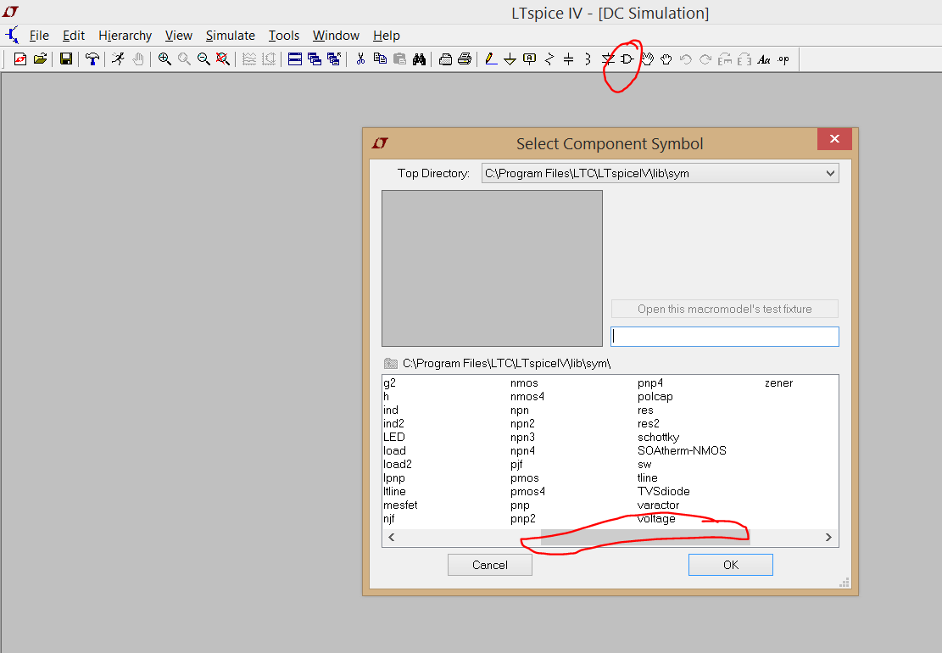The image size is (942, 653).
Task: Click folder icon beside sym path
Action: [391, 364]
